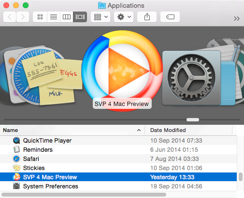Click the date 10 Sep 2014 07:33
The width and height of the screenshot is (244, 198).
(x=176, y=141)
